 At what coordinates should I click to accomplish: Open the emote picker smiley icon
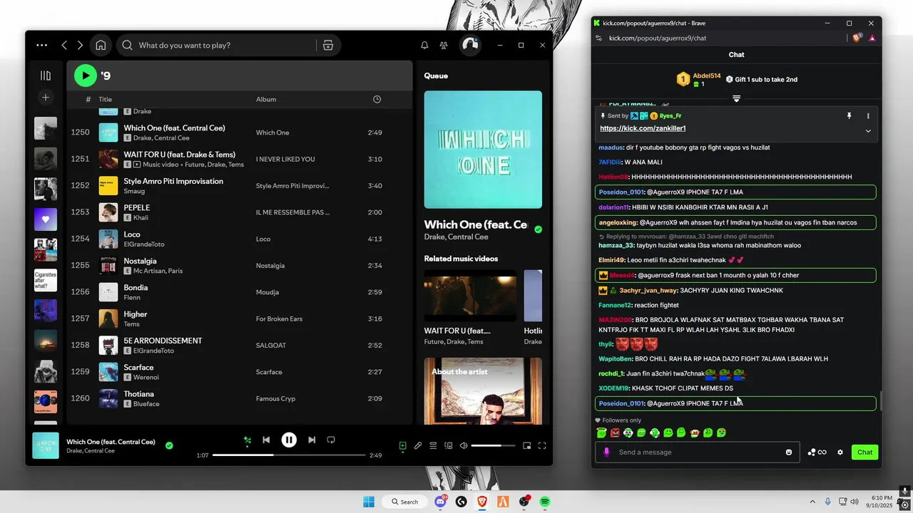tap(789, 452)
